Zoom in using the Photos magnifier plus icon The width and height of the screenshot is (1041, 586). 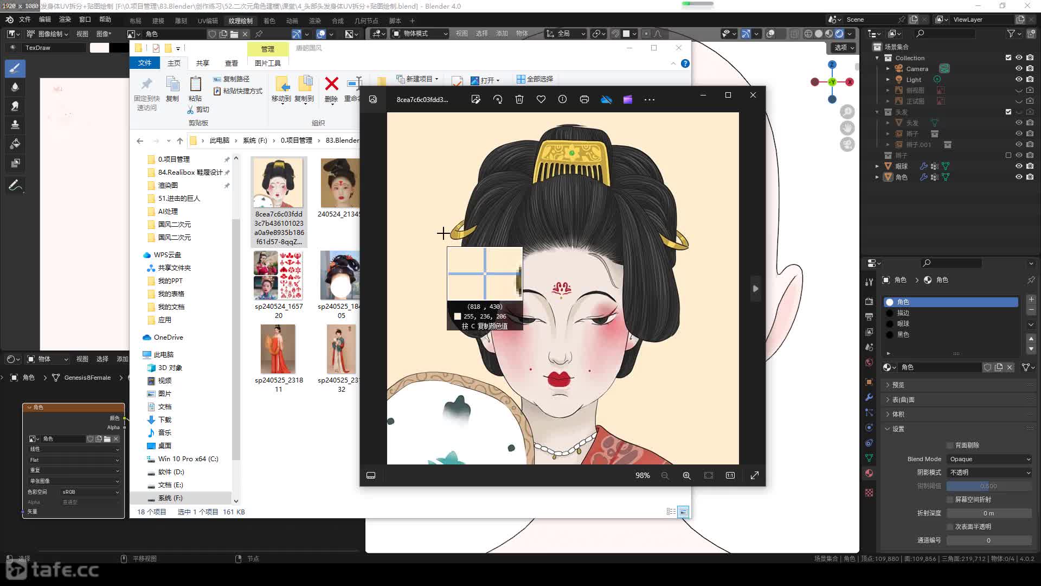click(x=687, y=475)
